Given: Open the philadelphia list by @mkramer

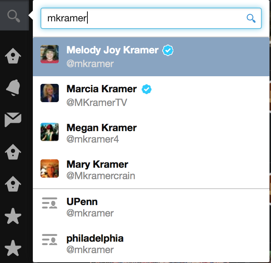Looking at the screenshot, I should [x=151, y=244].
